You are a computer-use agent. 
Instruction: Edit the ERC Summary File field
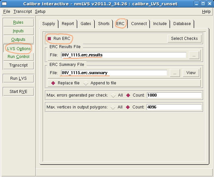pos(114,73)
